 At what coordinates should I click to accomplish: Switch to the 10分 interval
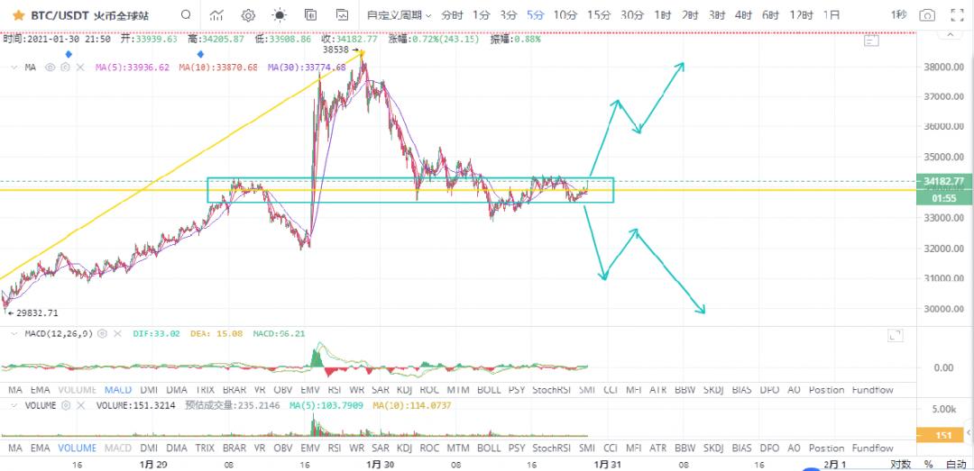[x=565, y=15]
